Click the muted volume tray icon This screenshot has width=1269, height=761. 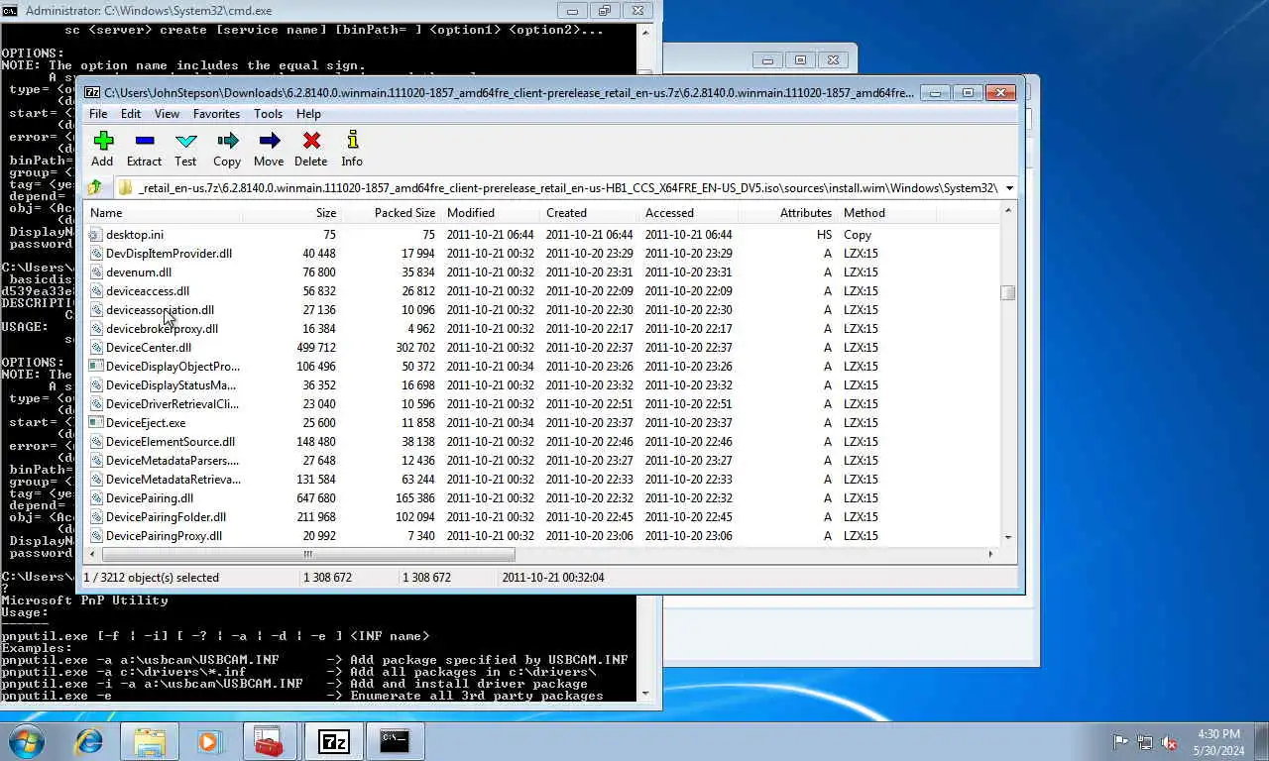click(1170, 741)
